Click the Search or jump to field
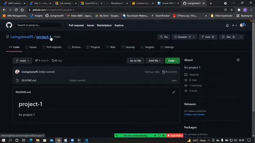 point(40,25)
